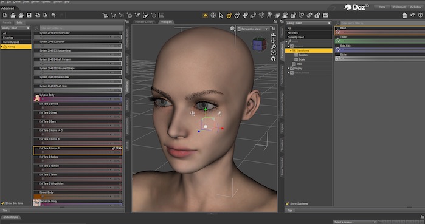The width and height of the screenshot is (425, 224).
Task: Click the viewport frame selection control
Action: [274, 53]
